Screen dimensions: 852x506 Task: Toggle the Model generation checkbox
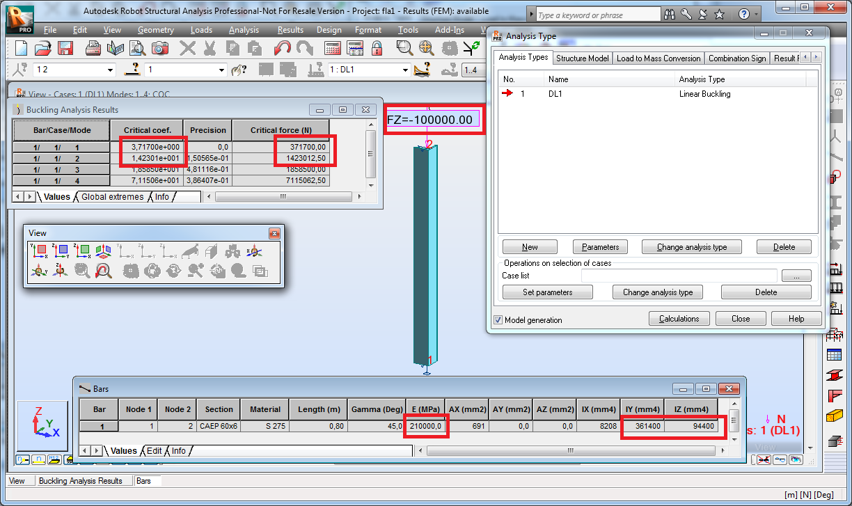click(x=498, y=320)
